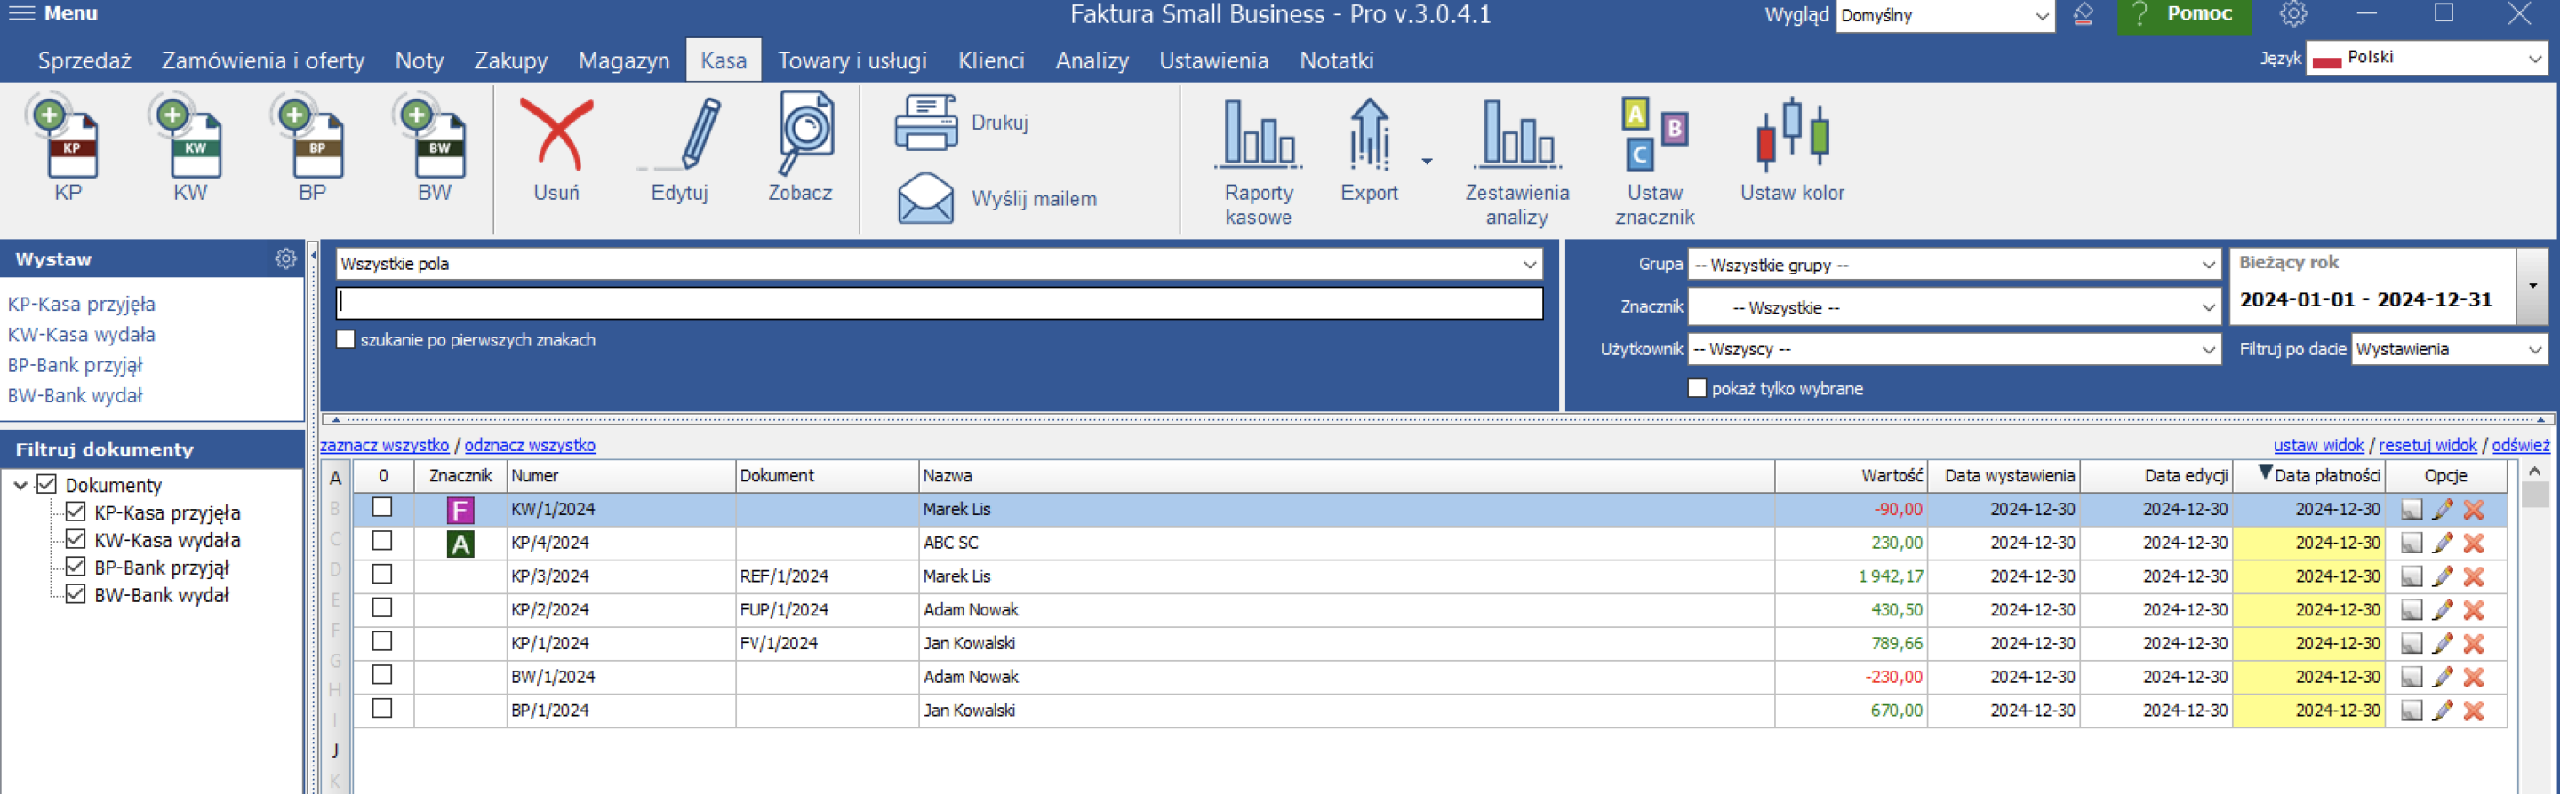Viewport: 2560px width, 794px height.
Task: Tick the checkbox for row KW/1/2024
Action: [381, 508]
